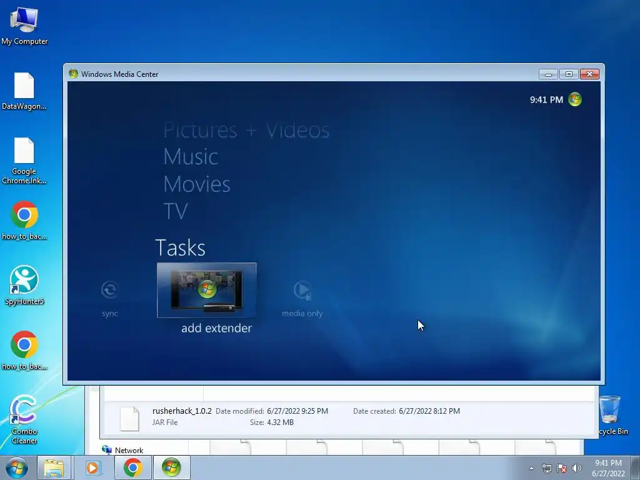Screen dimensions: 640x480
Task: Open My Computer desktop icon
Action: [x=24, y=26]
